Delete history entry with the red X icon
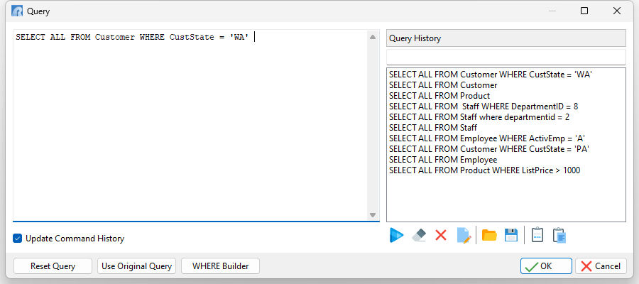Screen dimensions: 639x284 pyautogui.click(x=441, y=236)
